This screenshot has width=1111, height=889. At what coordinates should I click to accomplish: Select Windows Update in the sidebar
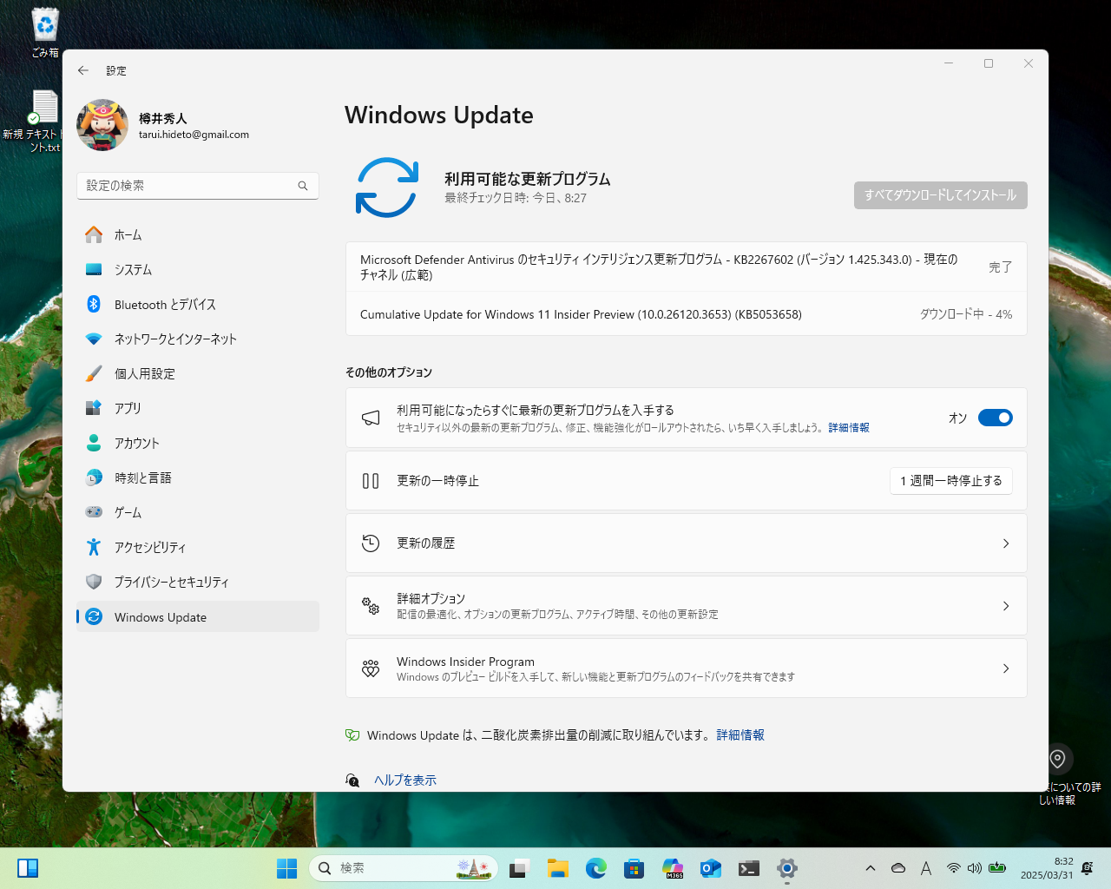click(161, 616)
